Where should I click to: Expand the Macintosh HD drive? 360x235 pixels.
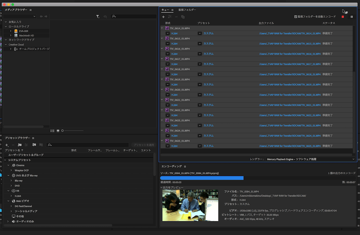(11, 36)
